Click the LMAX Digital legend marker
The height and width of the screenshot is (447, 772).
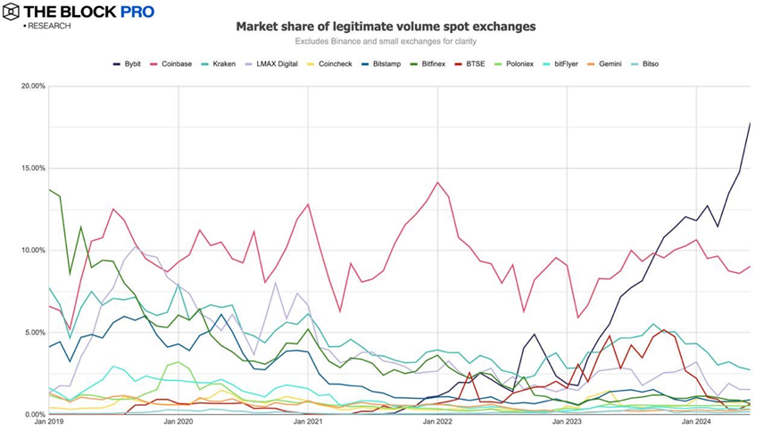tap(247, 64)
